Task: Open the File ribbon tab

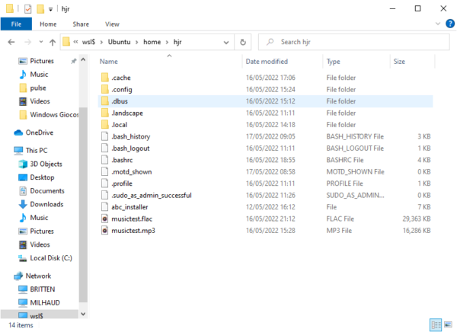Action: coord(16,24)
